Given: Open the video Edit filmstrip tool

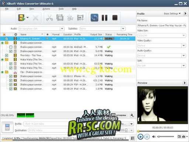Looking at the screenshot, I should (60, 18).
